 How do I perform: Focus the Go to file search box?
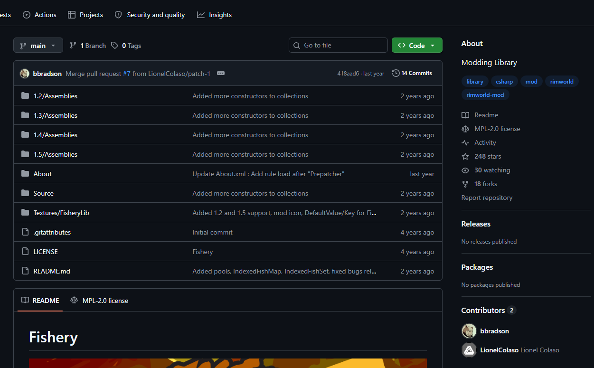coord(338,45)
